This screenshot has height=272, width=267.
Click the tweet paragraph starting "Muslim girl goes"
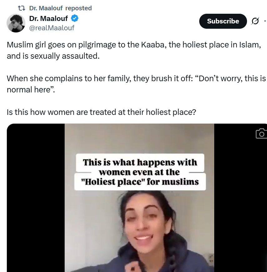(x=133, y=50)
